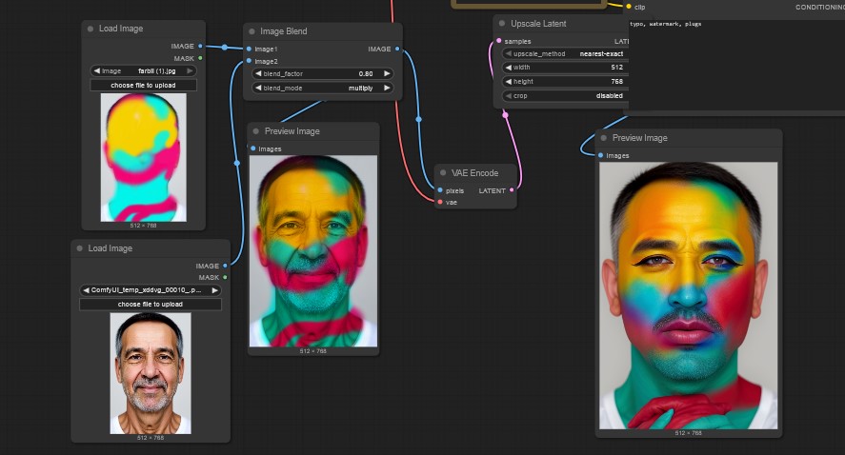Collapse the Upscale Latent node with its title dot
This screenshot has height=455, width=845.
click(x=502, y=23)
